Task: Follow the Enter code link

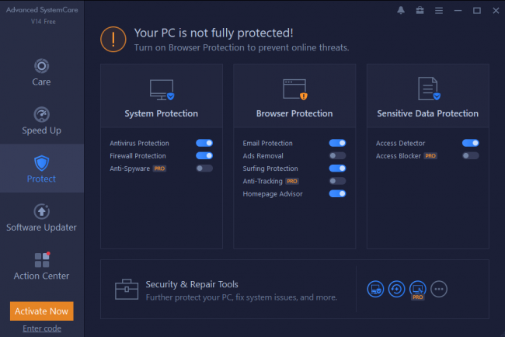Action: tap(42, 328)
